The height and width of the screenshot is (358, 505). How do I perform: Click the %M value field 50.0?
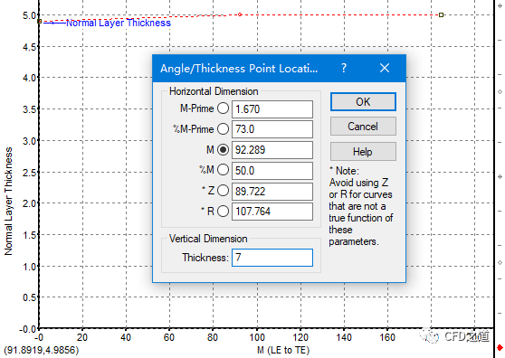pyautogui.click(x=272, y=171)
